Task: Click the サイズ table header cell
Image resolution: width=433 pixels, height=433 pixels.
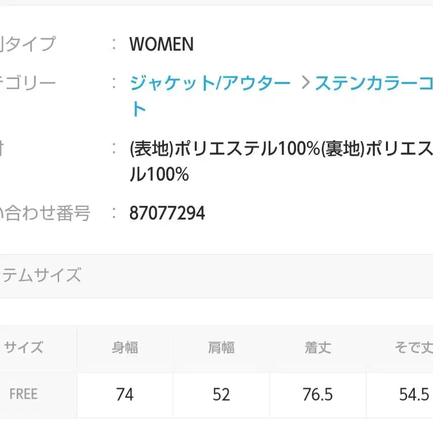Action: [24, 348]
